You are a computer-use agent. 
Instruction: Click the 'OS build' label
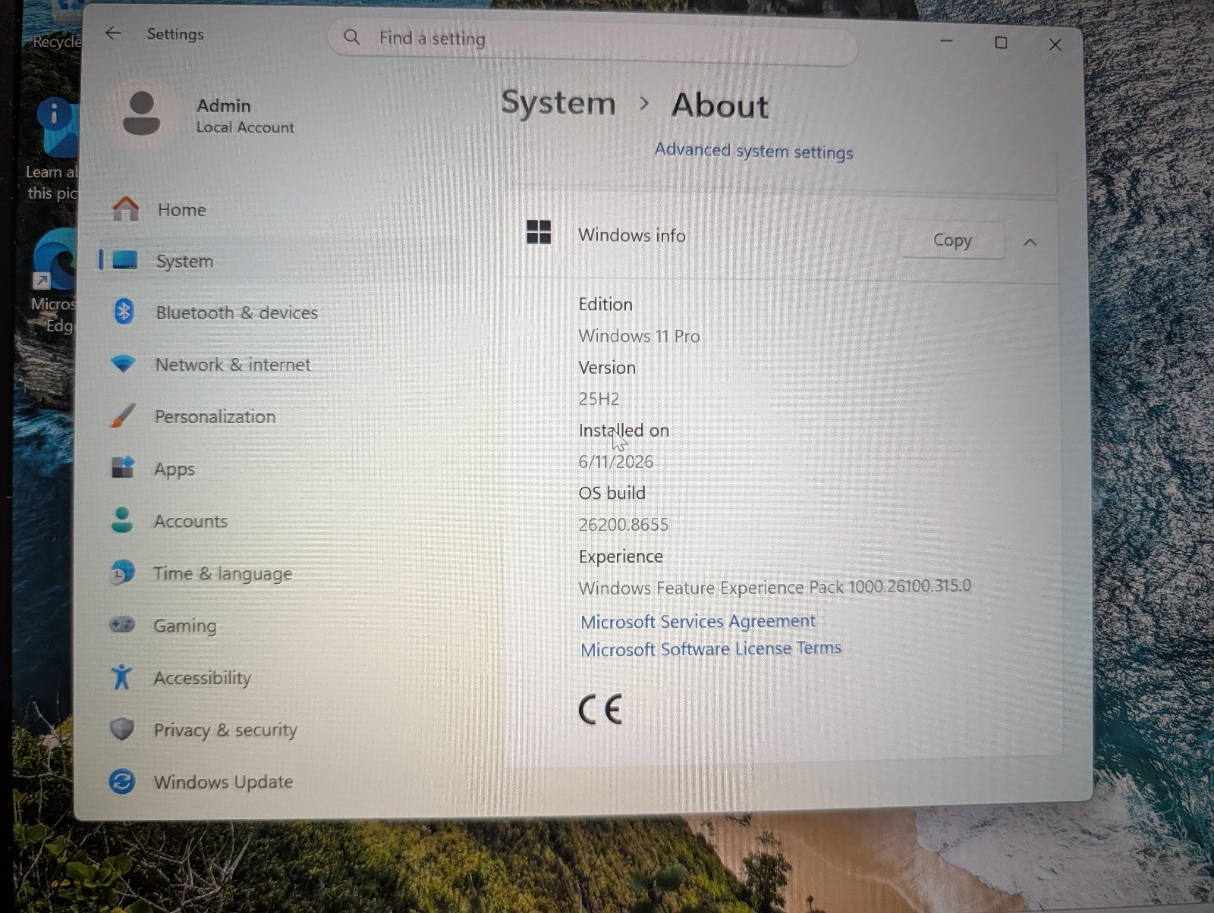tap(612, 493)
